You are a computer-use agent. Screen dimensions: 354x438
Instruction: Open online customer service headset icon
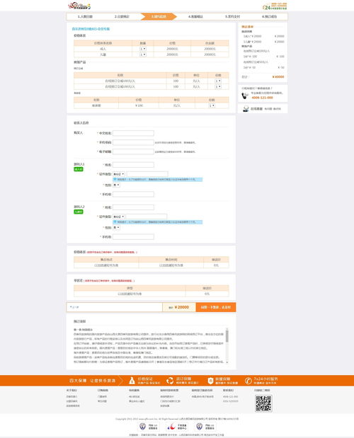pyautogui.click(x=246, y=109)
